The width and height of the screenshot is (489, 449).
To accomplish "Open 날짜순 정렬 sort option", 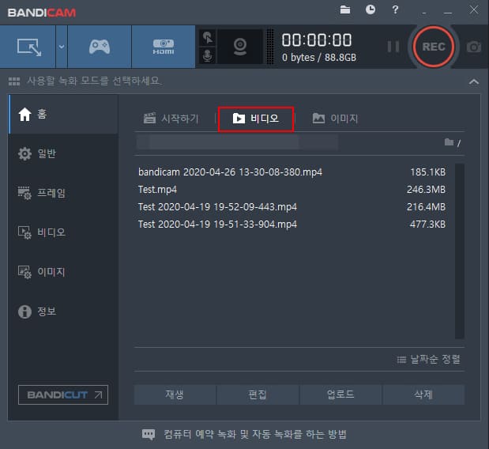I will [429, 360].
